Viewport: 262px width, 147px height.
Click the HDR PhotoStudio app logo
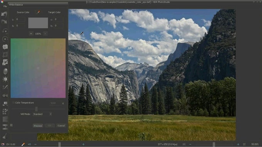point(2,2)
